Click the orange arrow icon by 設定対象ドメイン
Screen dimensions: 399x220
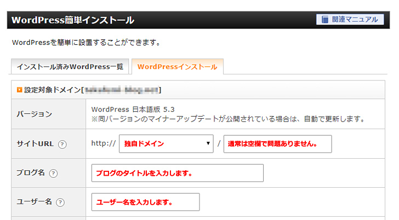pyautogui.click(x=19, y=90)
